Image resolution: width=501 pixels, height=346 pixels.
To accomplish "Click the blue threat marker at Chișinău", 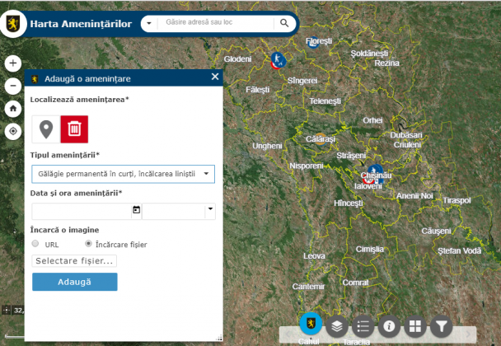I will pos(375,171).
